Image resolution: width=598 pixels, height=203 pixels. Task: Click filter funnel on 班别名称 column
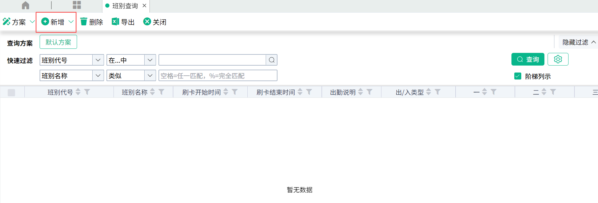pyautogui.click(x=161, y=92)
